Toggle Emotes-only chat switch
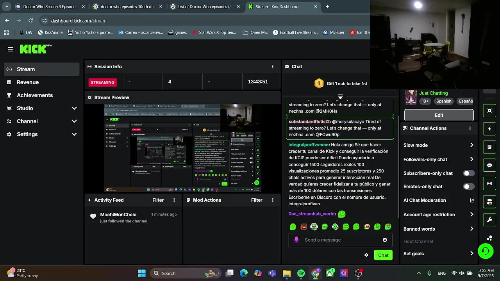Viewport: 500px width, 281px height. (469, 187)
